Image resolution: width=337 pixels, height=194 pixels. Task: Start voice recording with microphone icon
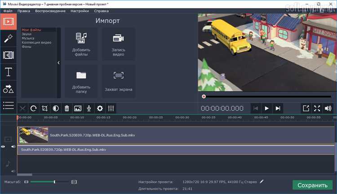89,108
